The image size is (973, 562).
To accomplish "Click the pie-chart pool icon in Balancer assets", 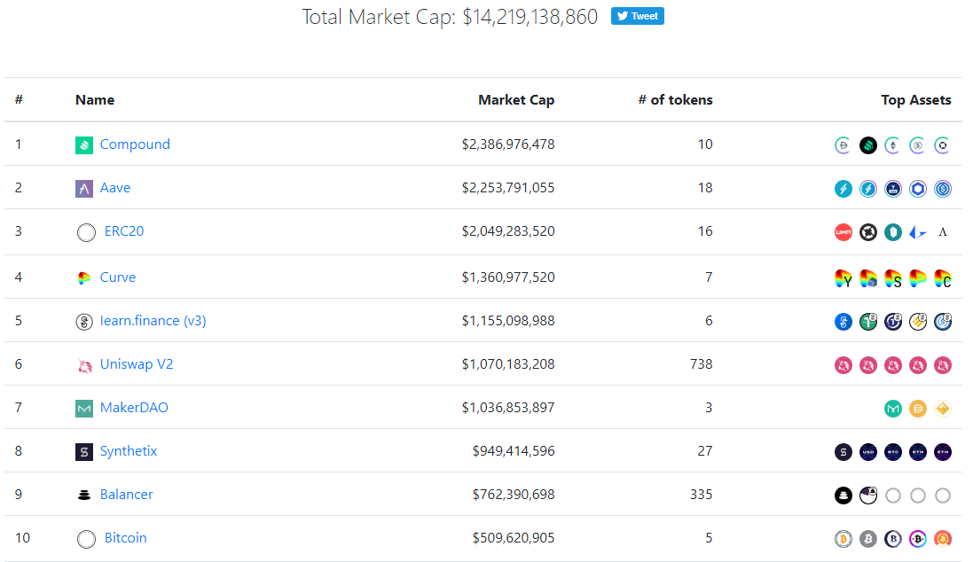I will (x=868, y=495).
